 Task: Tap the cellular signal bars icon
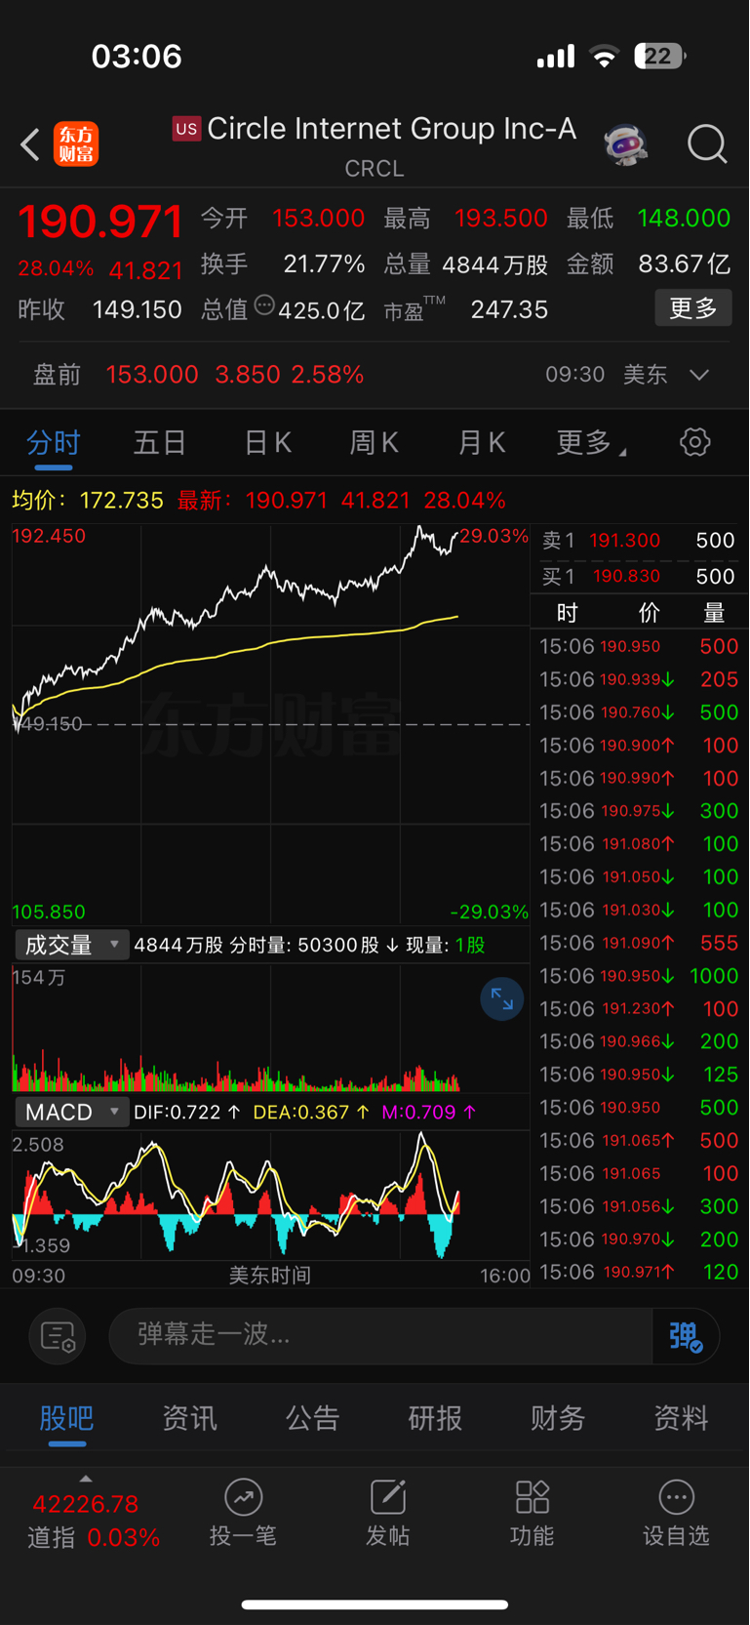click(x=556, y=57)
